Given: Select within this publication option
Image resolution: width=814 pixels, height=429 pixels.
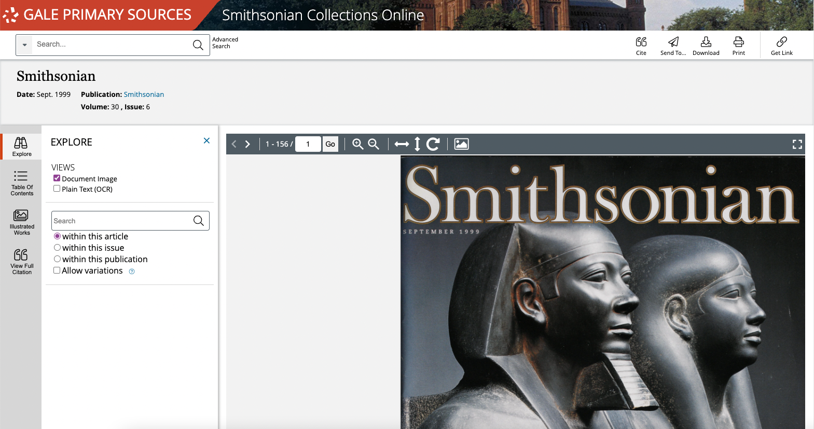Looking at the screenshot, I should [x=58, y=259].
